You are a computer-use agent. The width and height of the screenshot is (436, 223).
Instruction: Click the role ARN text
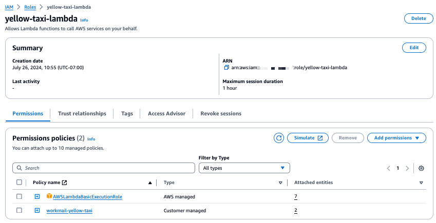coord(289,68)
